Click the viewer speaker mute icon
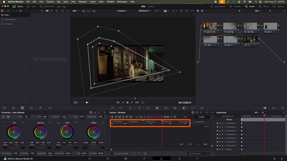The image size is (287, 161). (x=87, y=102)
